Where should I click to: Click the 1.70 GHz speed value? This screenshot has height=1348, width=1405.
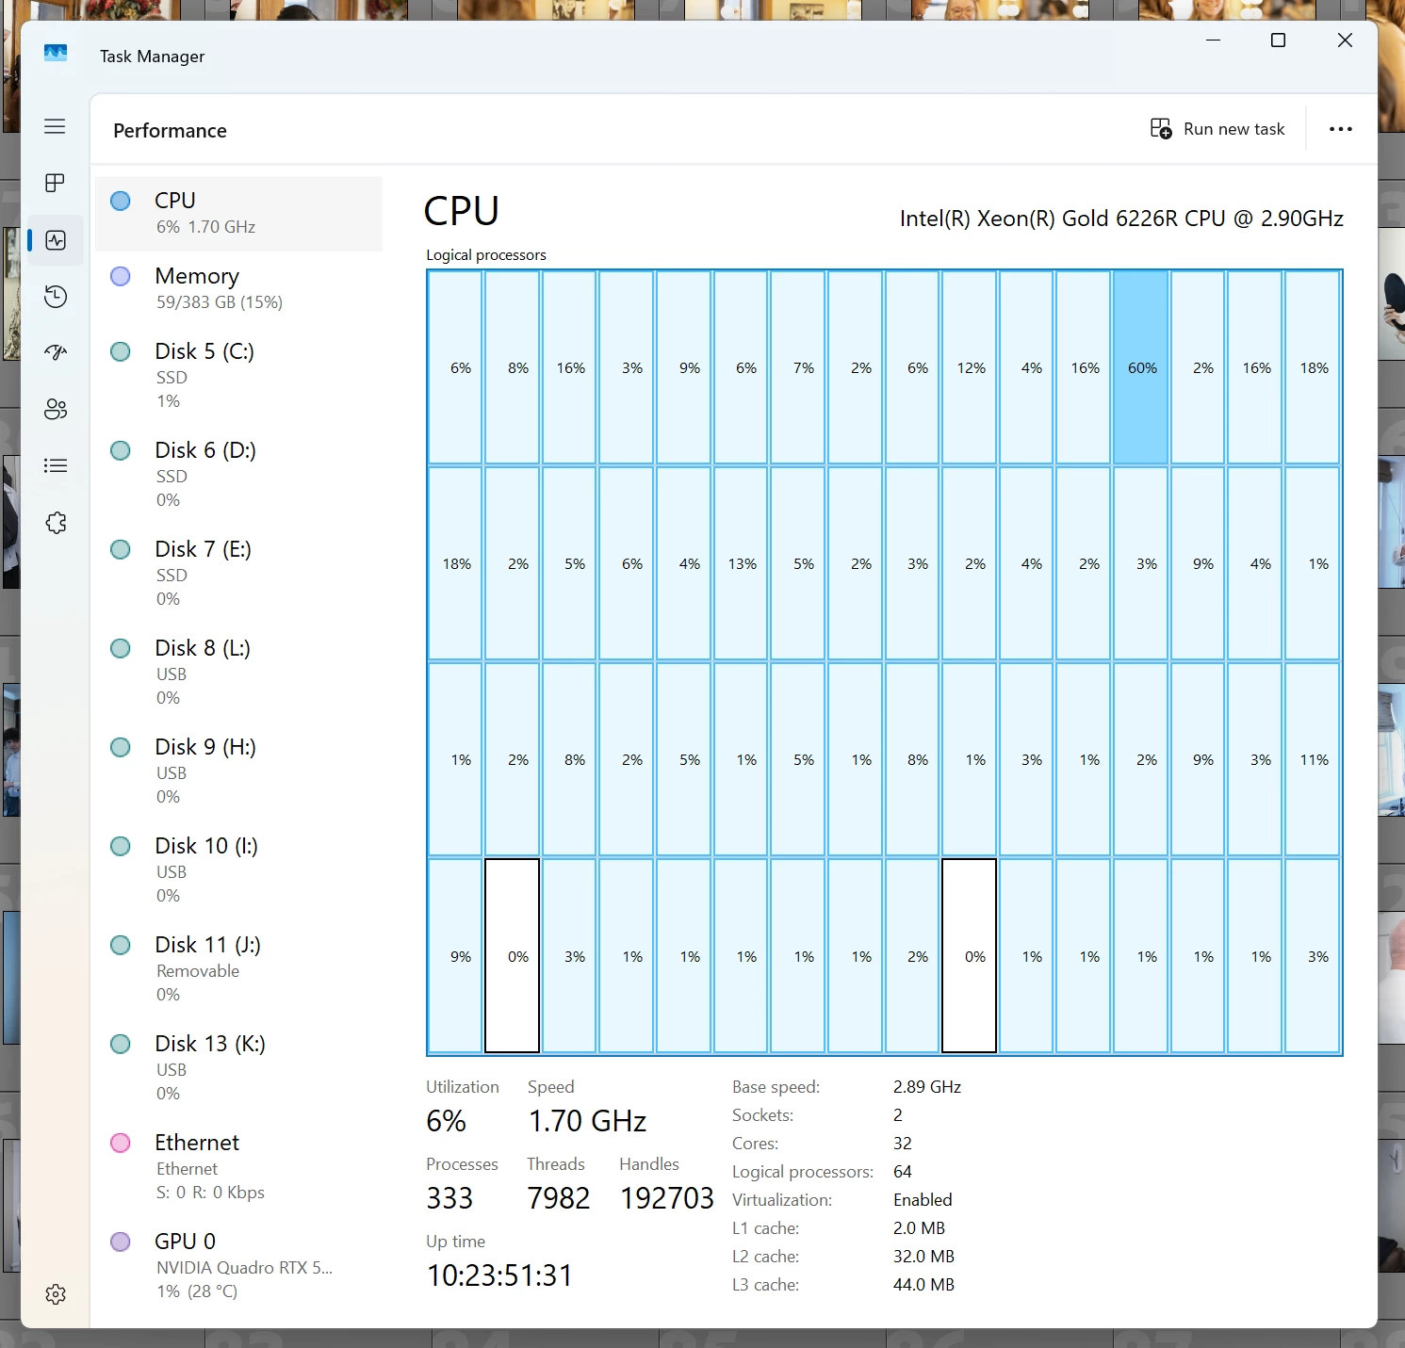click(x=587, y=1121)
